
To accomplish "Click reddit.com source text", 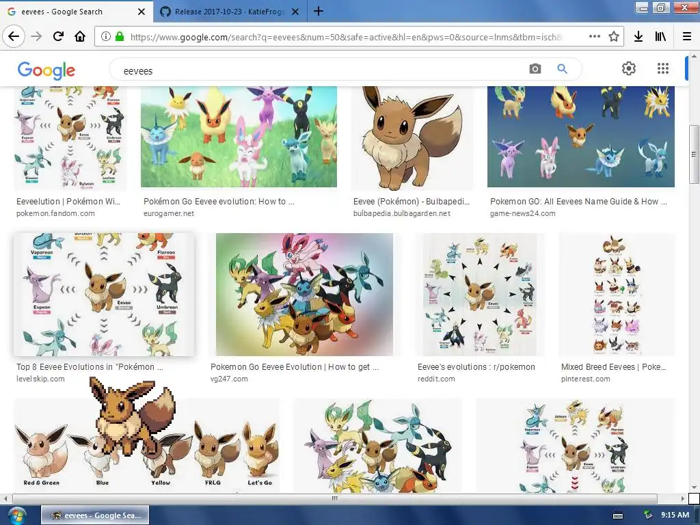I will pyautogui.click(x=436, y=379).
